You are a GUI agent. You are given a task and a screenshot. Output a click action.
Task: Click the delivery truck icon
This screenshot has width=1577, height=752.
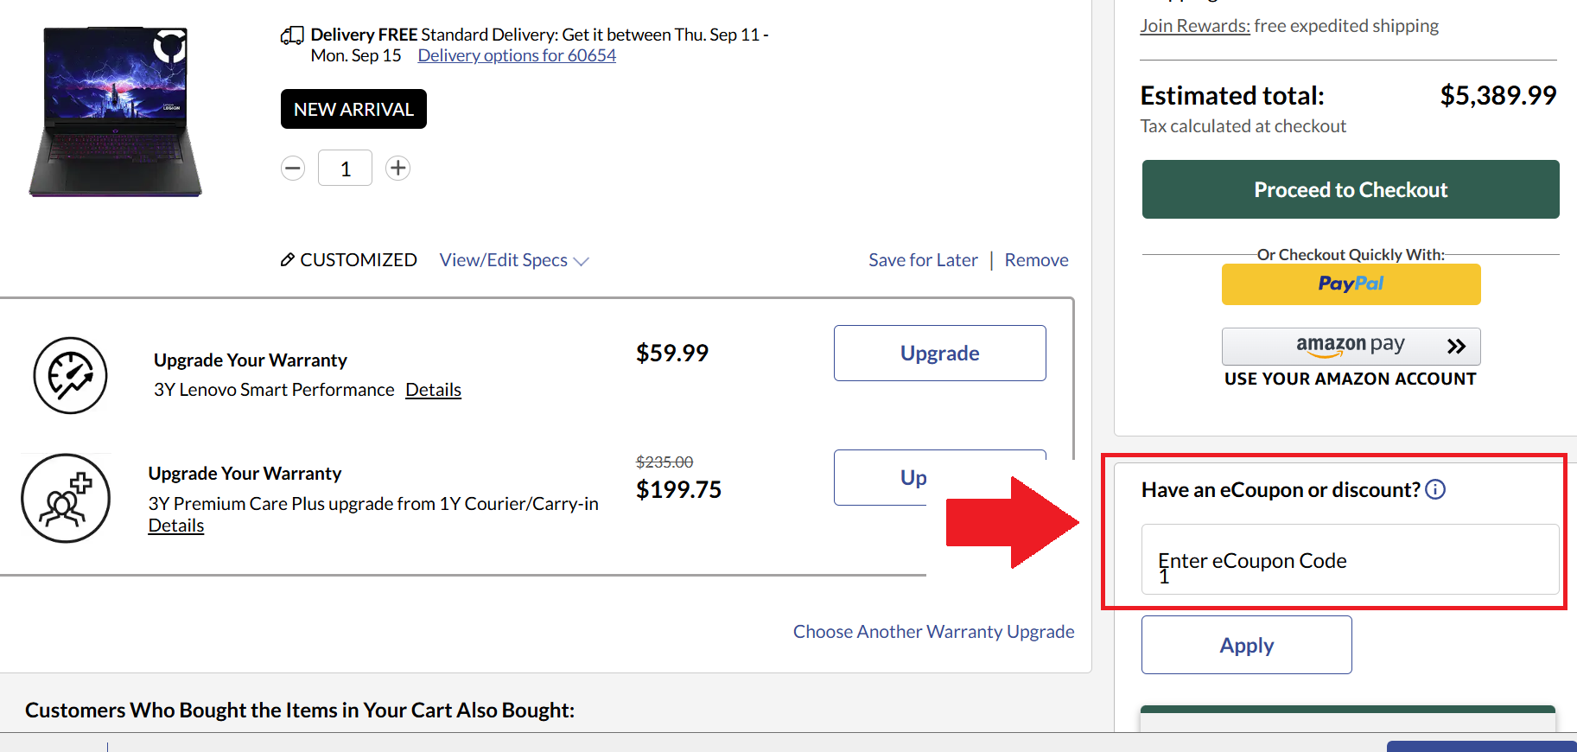coord(292,35)
